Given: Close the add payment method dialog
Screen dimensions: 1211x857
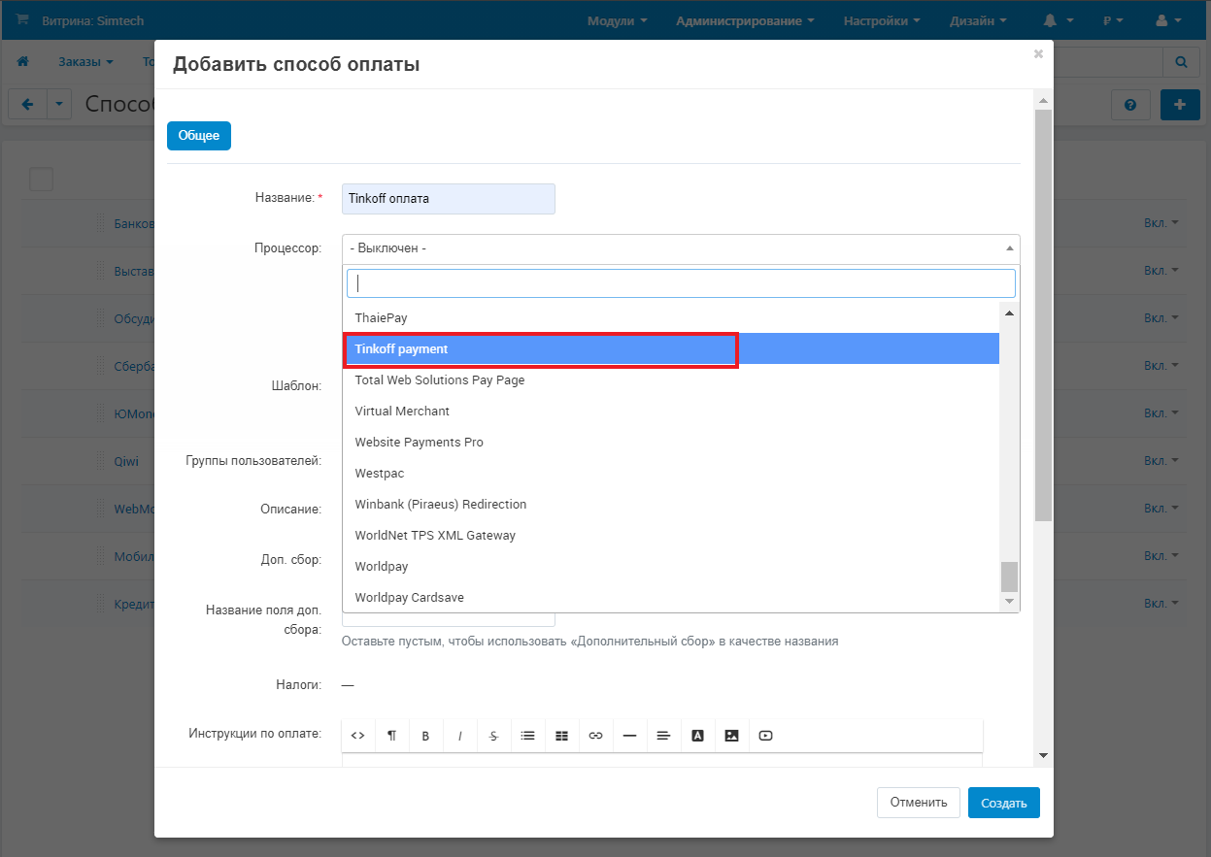Looking at the screenshot, I should [1038, 54].
